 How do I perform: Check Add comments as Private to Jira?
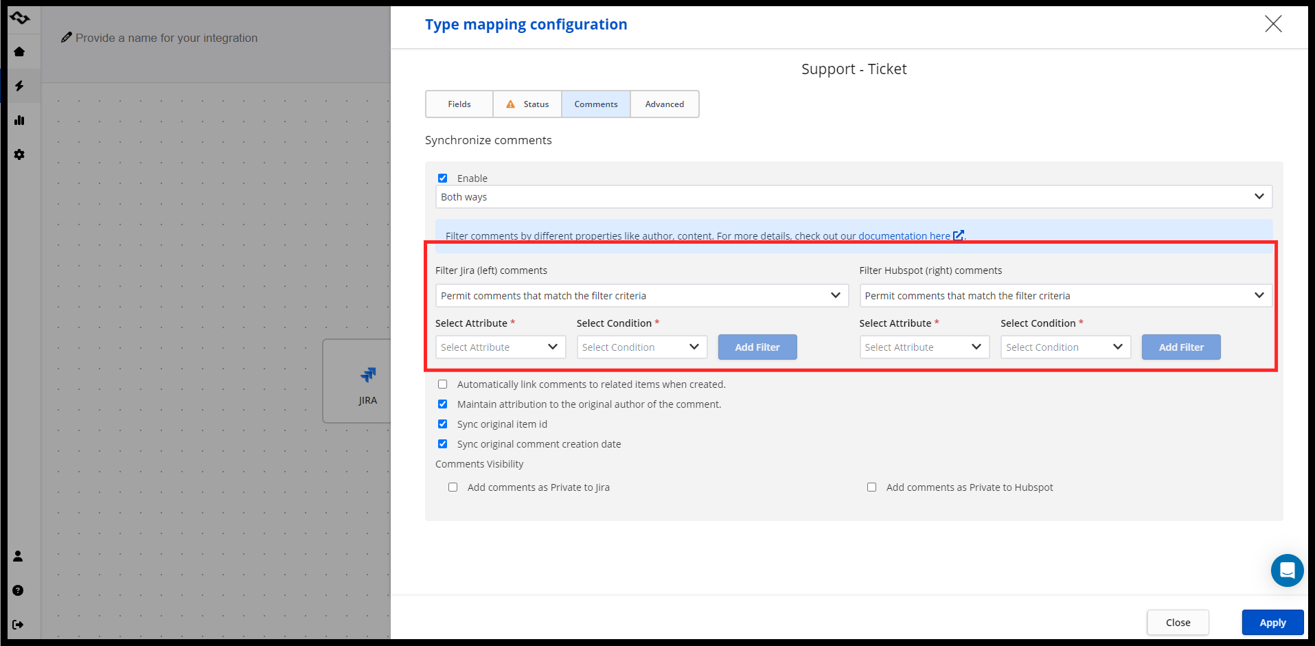[x=453, y=487]
